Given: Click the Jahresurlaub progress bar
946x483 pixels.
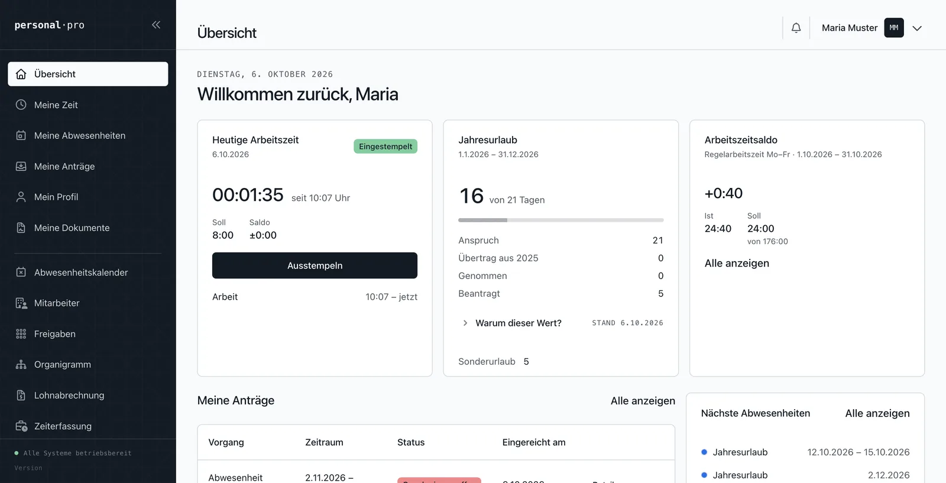Looking at the screenshot, I should [x=561, y=220].
